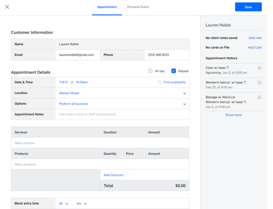Close the appointment creation window
273x209 pixels.
[7, 7]
